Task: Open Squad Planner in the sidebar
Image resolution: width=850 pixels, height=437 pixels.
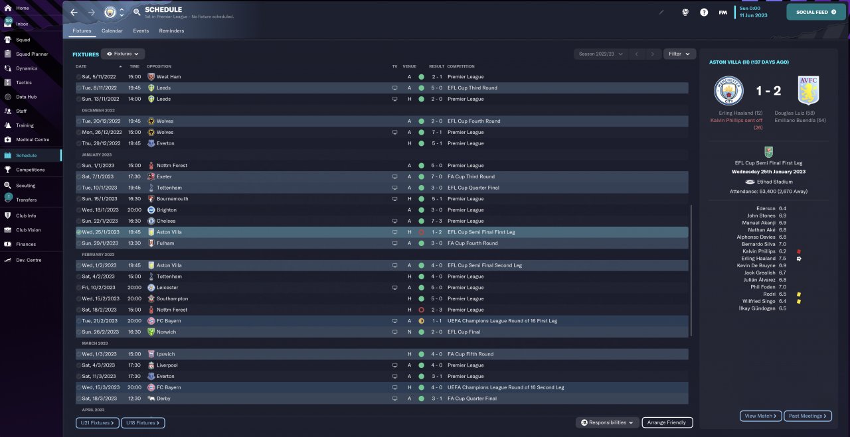Action: pyautogui.click(x=31, y=54)
